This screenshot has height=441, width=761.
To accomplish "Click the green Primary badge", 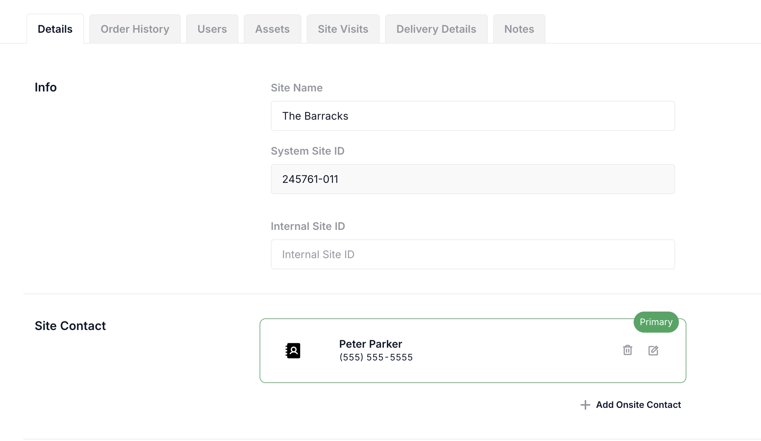I will coord(656,322).
